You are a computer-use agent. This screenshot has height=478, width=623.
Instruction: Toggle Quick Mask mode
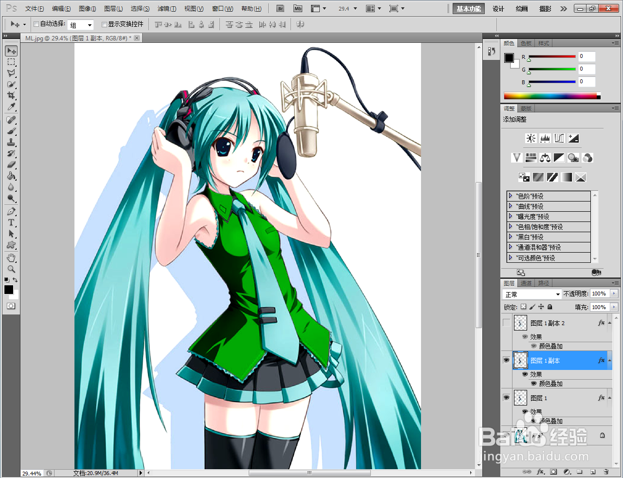[11, 306]
